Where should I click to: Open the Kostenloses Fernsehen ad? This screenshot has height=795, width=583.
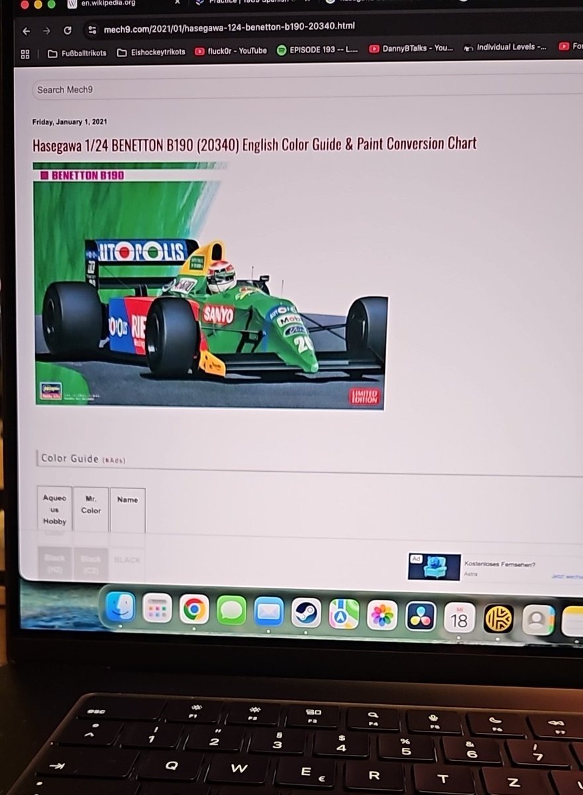coord(500,564)
